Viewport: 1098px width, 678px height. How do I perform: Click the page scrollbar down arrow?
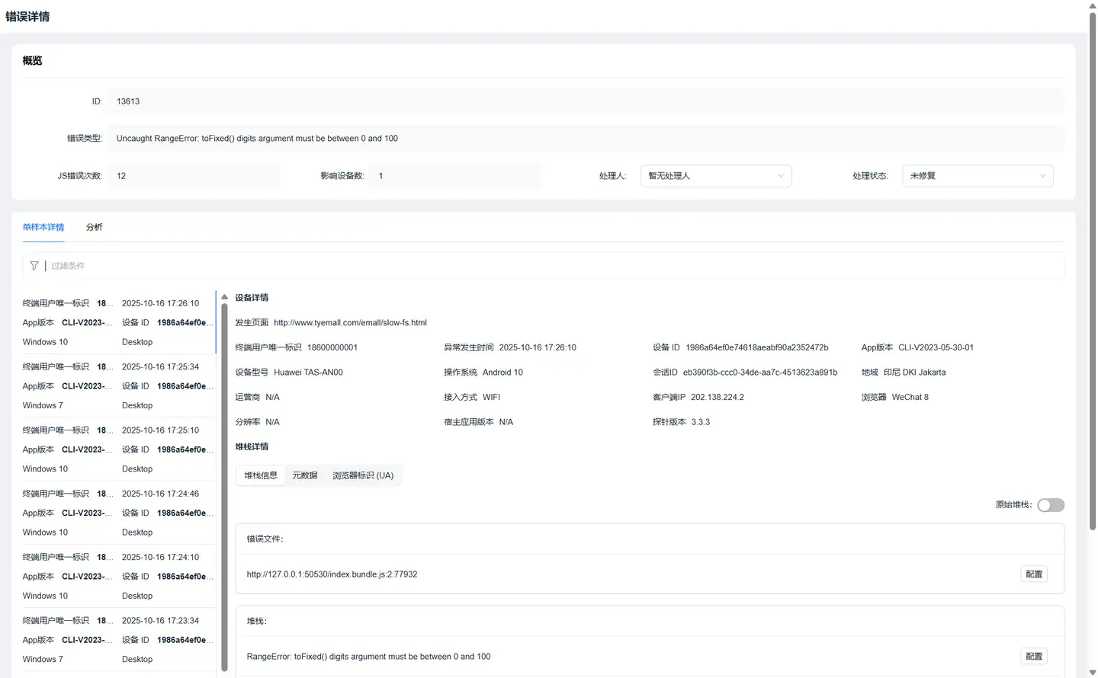pyautogui.click(x=1092, y=673)
